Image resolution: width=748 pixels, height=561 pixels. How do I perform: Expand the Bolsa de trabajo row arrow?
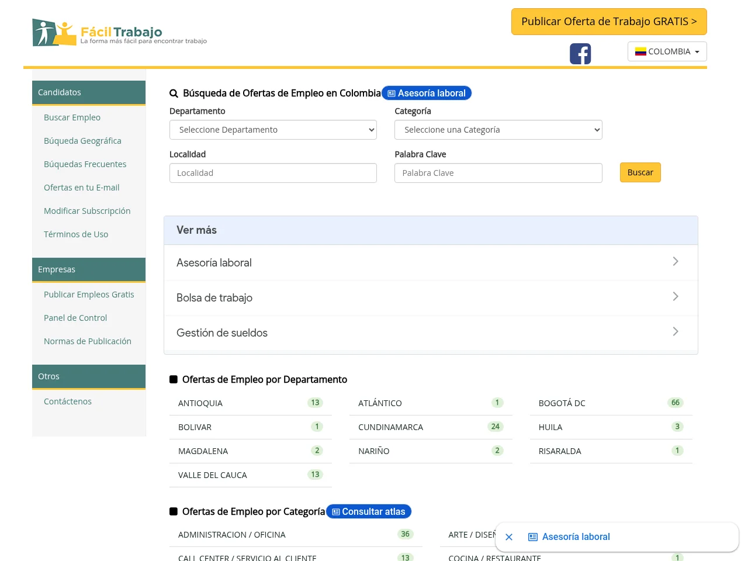(x=676, y=296)
